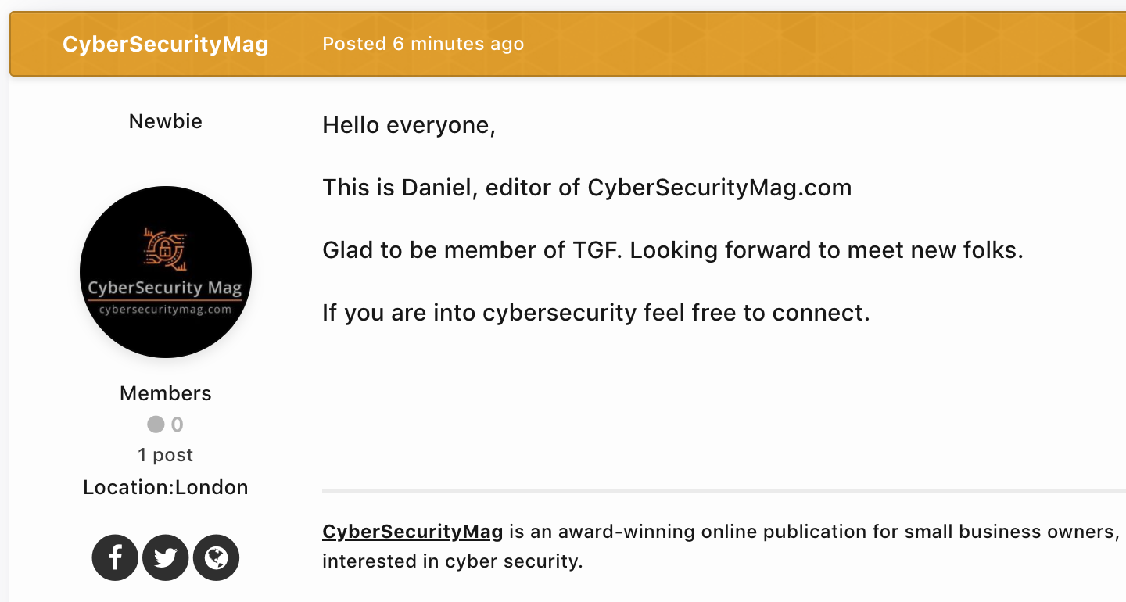Visit the member's website via globe icon
This screenshot has height=602, width=1126.
[x=216, y=557]
